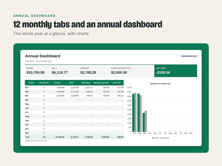
Task: Click Feb left over value 161.95
Action: 120,92
